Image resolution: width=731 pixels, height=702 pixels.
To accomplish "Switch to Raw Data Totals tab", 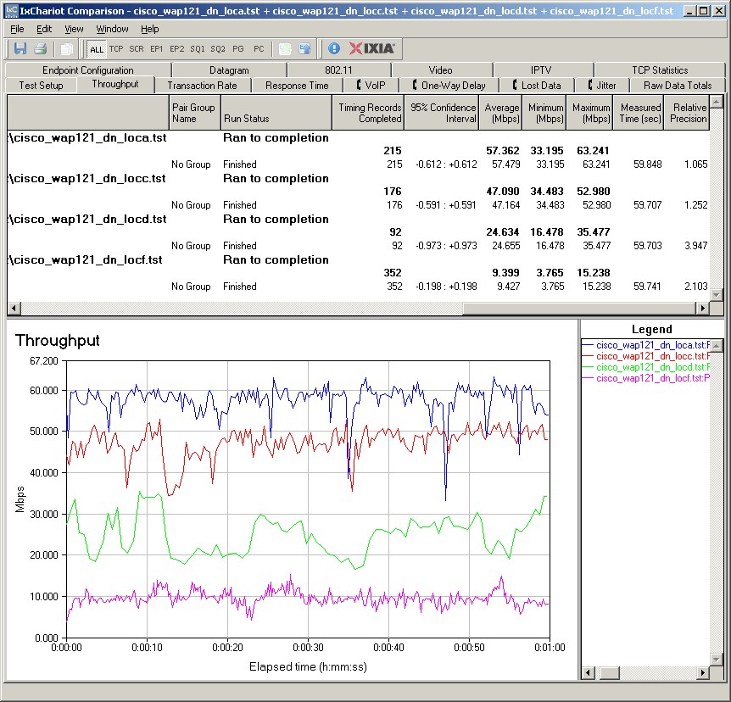I will 678,86.
